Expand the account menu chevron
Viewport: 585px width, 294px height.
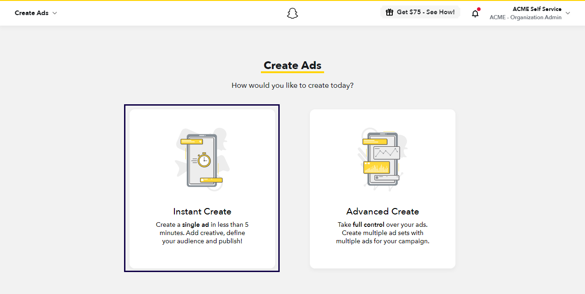(568, 13)
